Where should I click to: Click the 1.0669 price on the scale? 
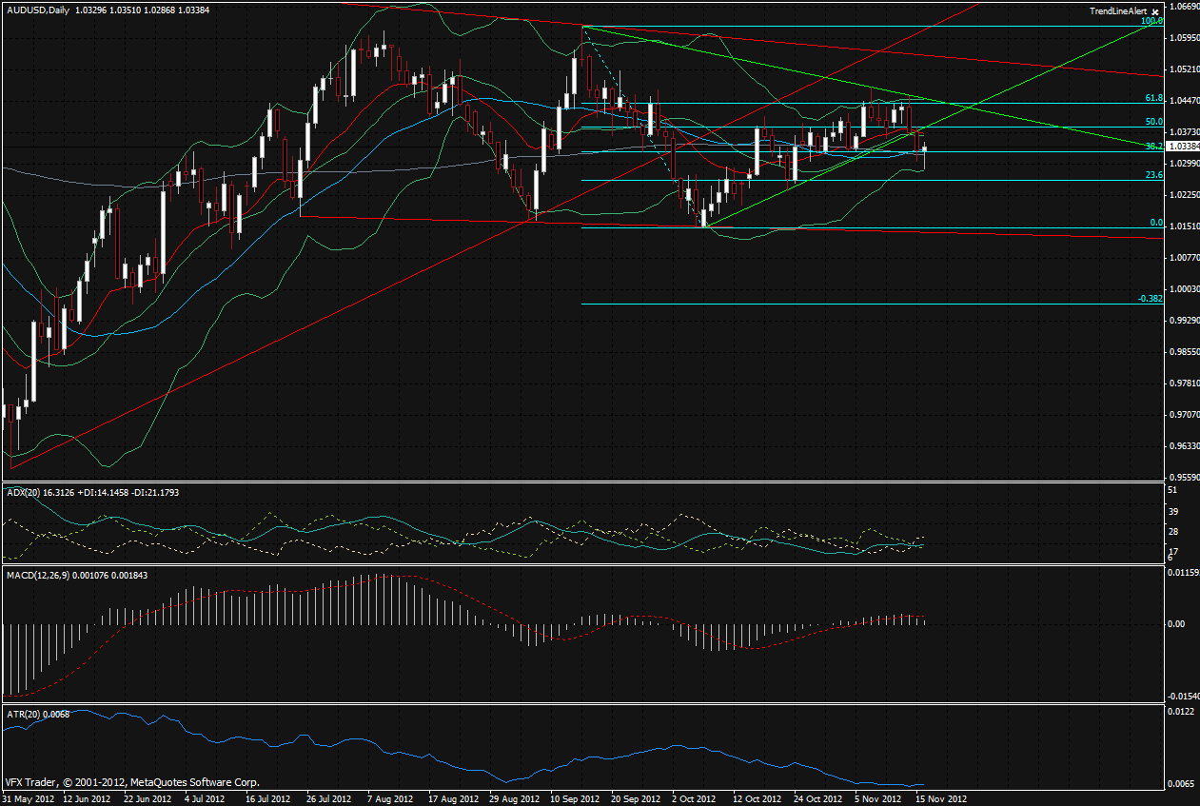[x=1183, y=6]
